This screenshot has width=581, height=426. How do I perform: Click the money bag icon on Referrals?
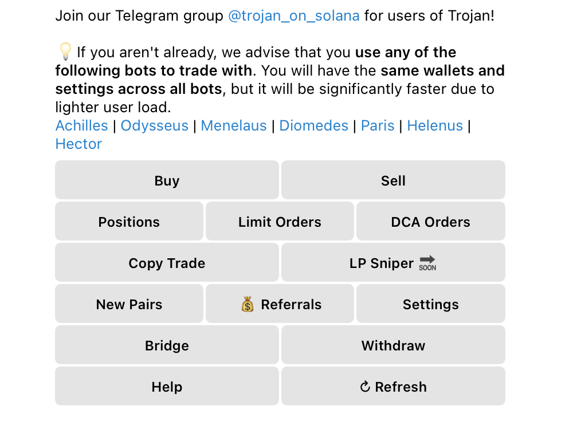coord(246,304)
